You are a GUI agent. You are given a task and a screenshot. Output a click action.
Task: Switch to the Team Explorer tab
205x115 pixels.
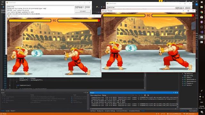point(193,111)
